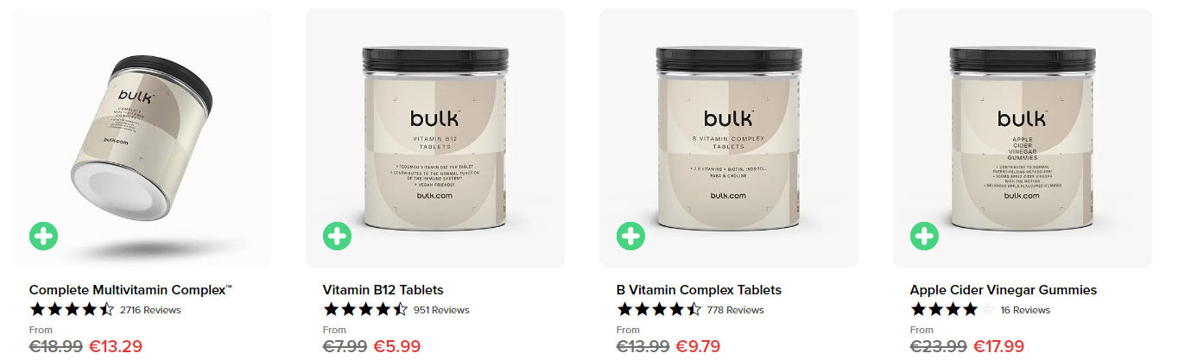View the 951 Reviews link
The width and height of the screenshot is (1178, 360).
[441, 310]
